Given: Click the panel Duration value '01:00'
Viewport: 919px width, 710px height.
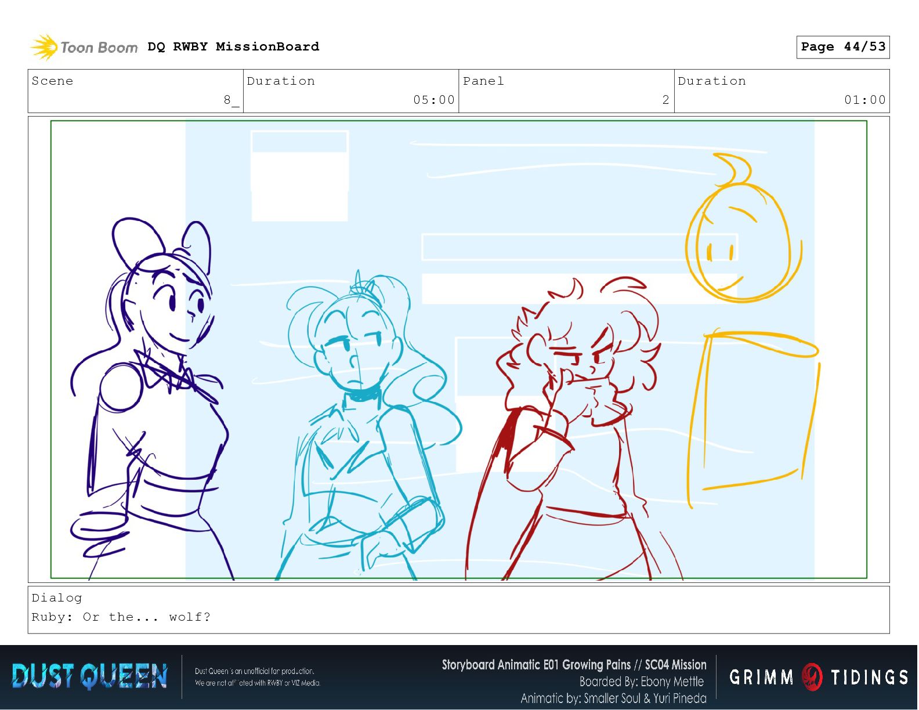Looking at the screenshot, I should [x=865, y=100].
